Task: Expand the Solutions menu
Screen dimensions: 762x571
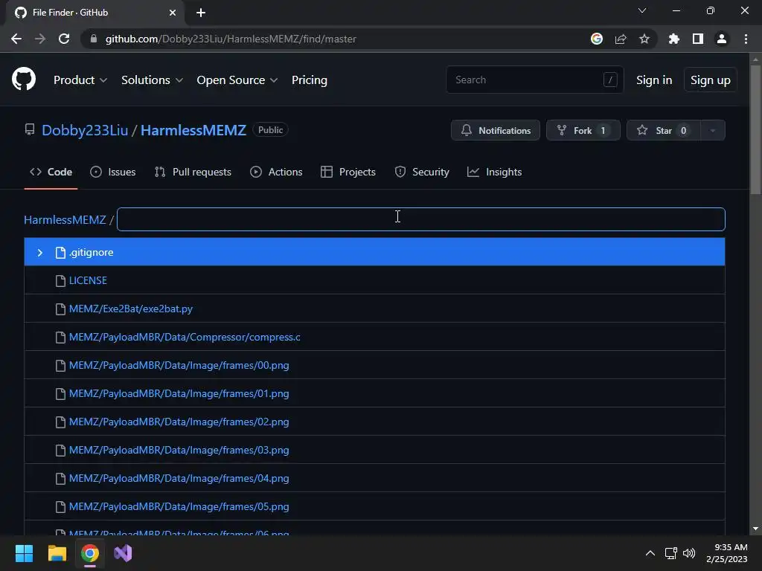Action: 152,80
